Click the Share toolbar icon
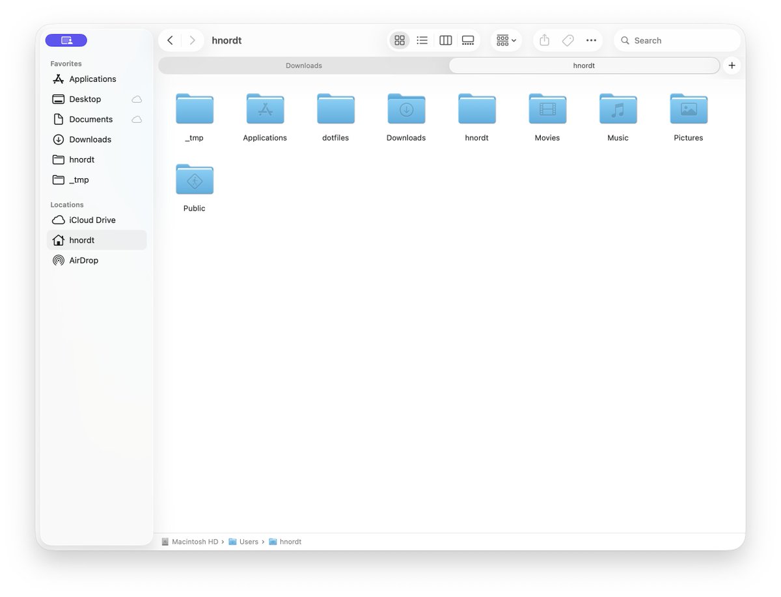 pos(545,40)
